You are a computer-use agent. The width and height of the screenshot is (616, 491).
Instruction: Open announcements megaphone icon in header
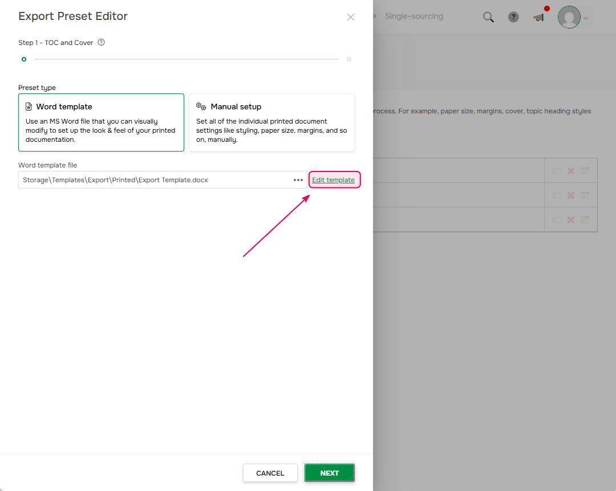point(539,17)
